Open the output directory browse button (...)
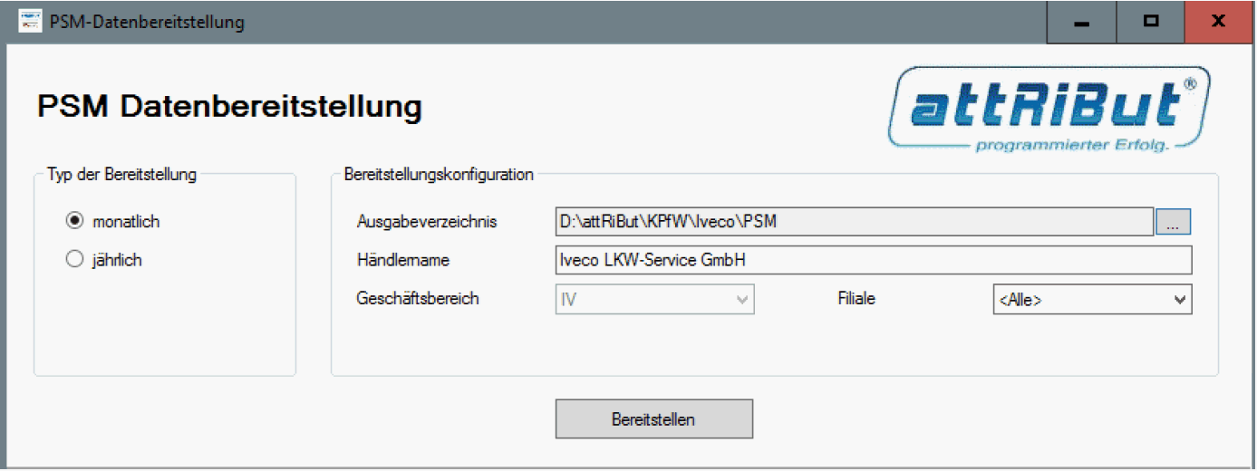1257x471 pixels. (1173, 222)
